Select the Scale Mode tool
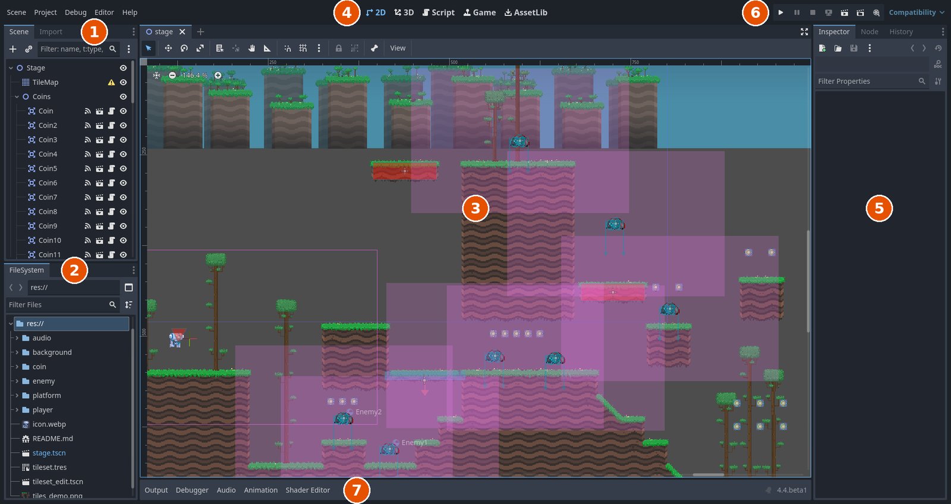Screen dimensions: 951x504 coord(200,48)
